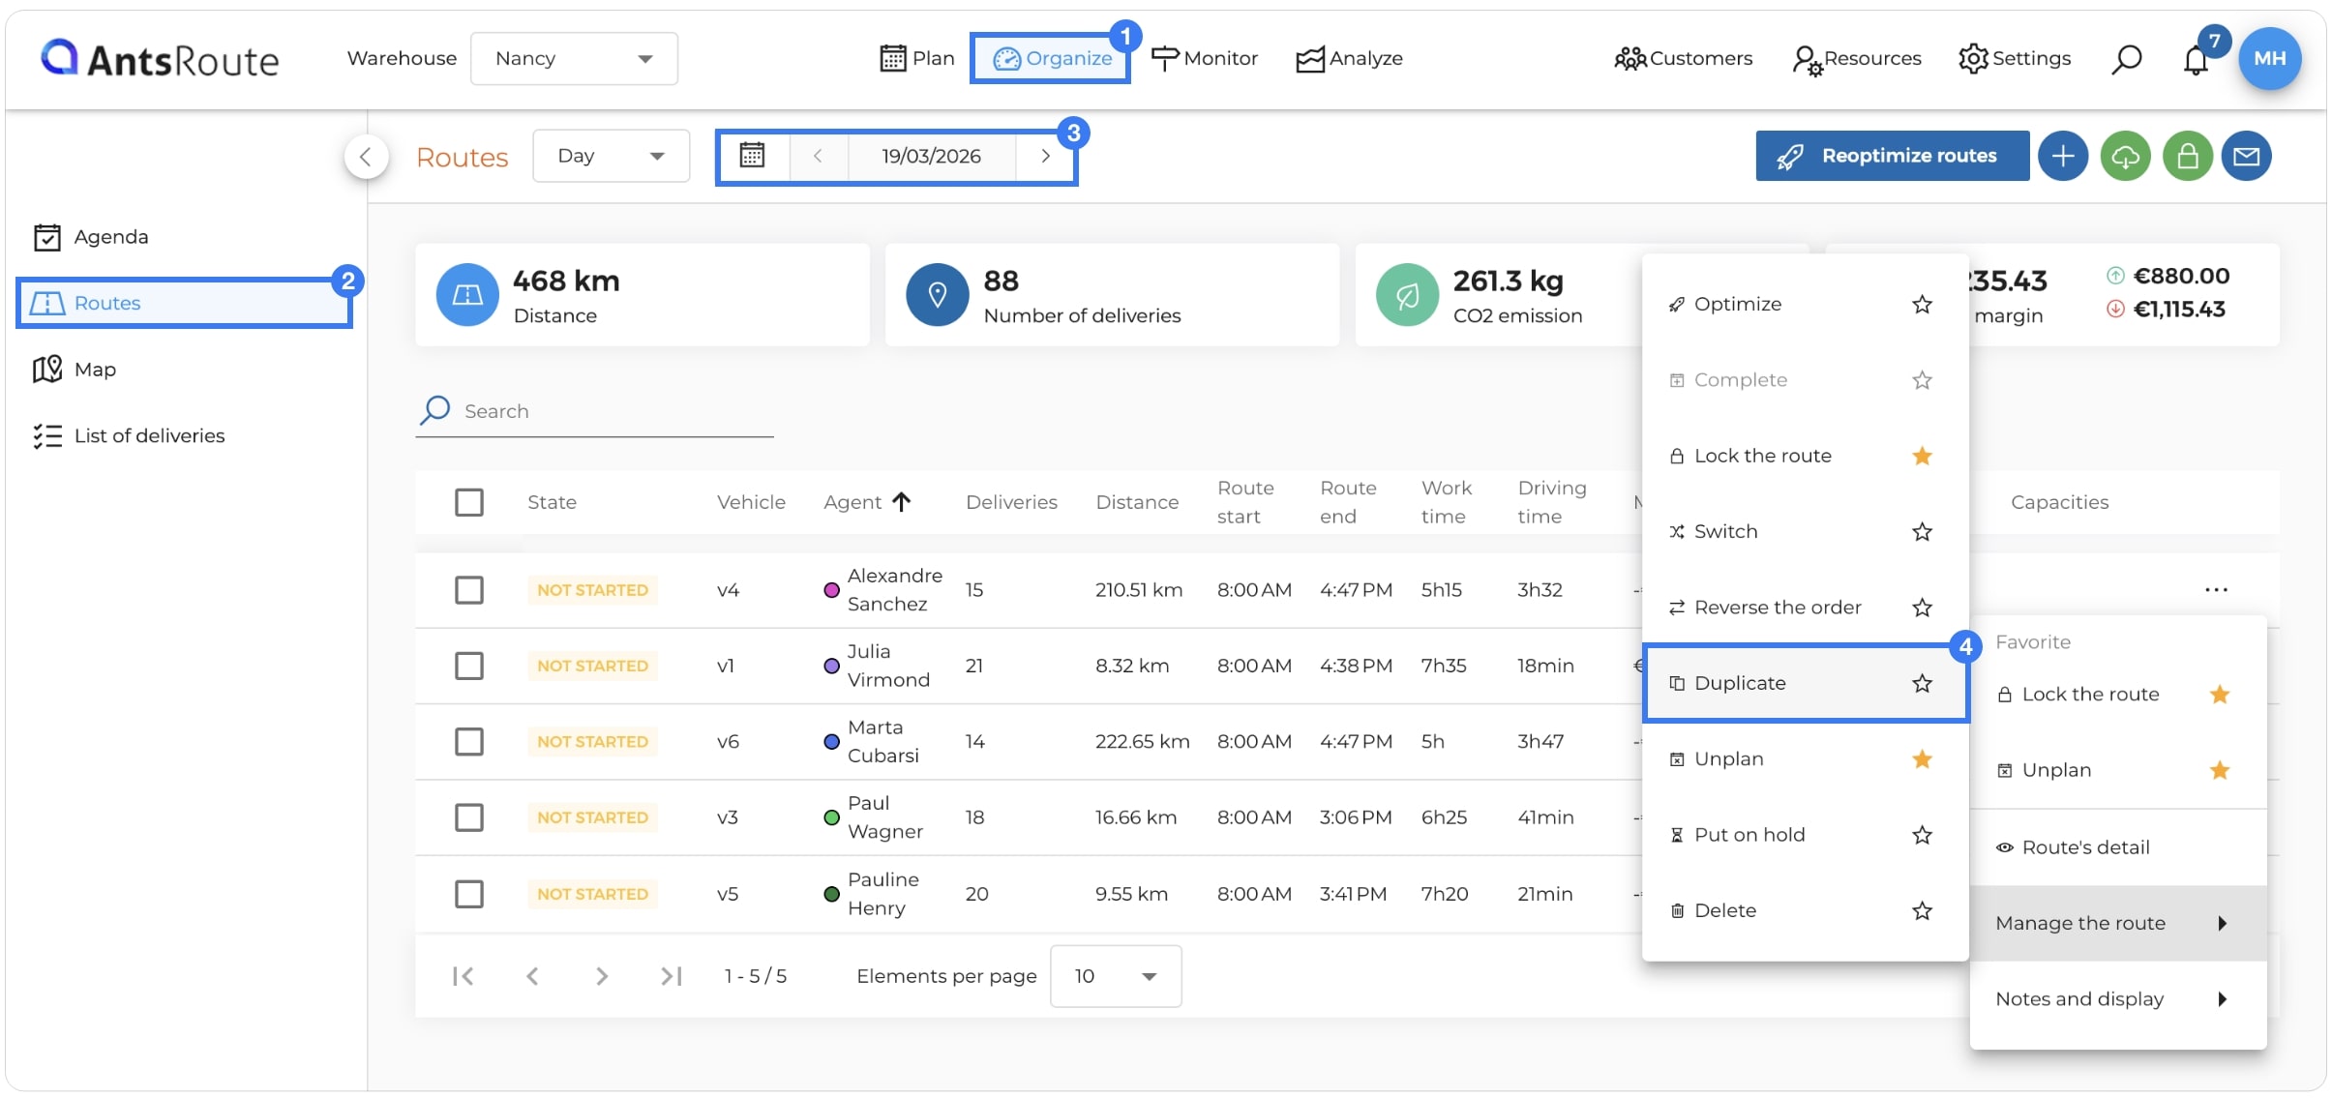Toggle favorite star for Reverse the order
Viewport: 2332px width, 1098px height.
(x=1922, y=608)
